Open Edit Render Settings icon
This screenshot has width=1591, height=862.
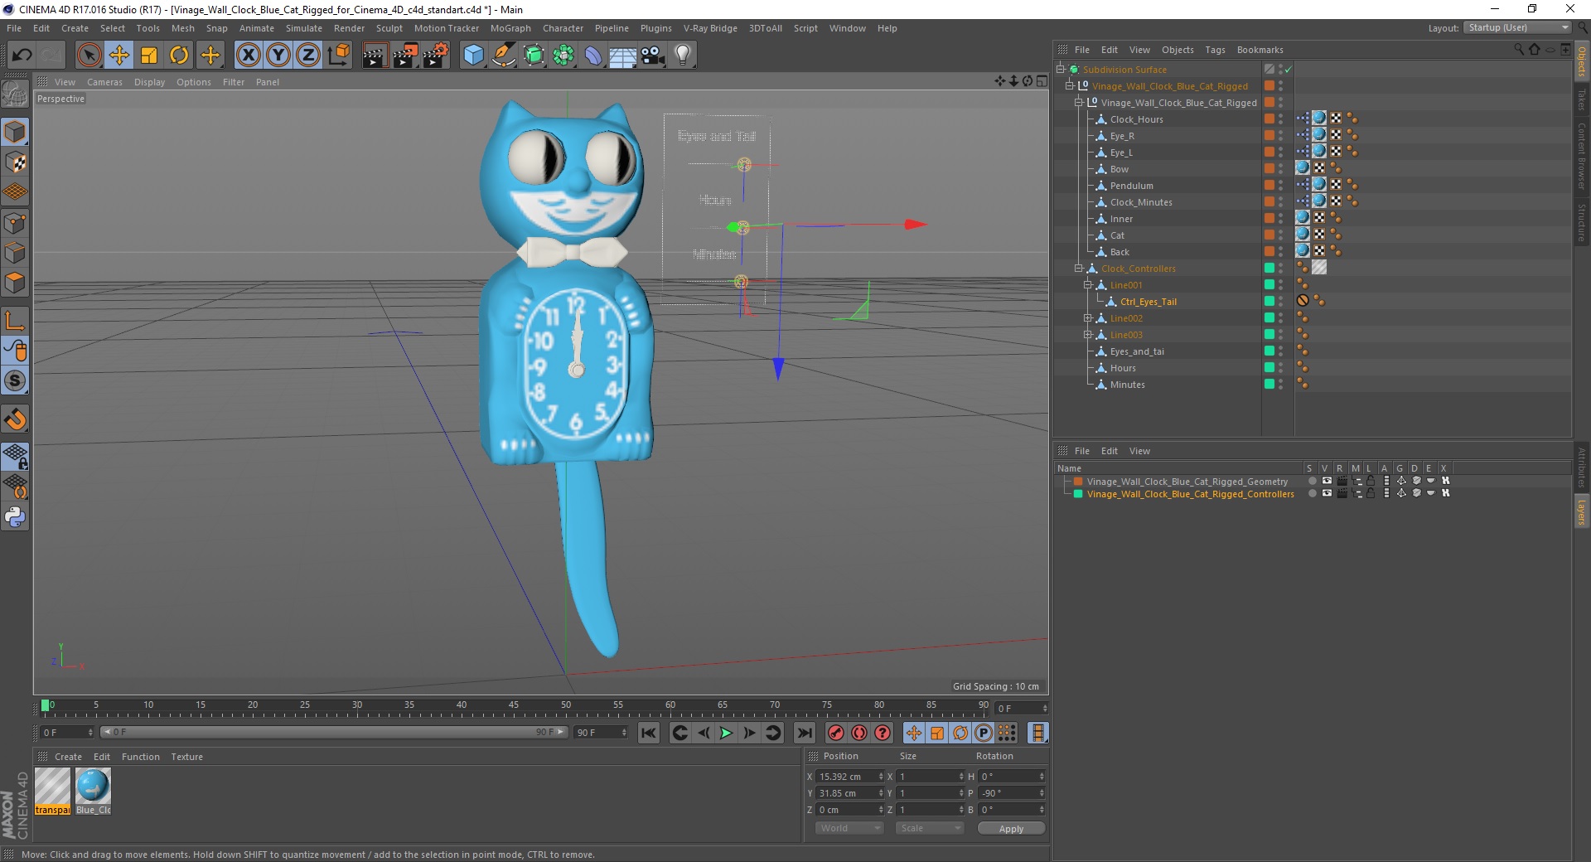[436, 56]
